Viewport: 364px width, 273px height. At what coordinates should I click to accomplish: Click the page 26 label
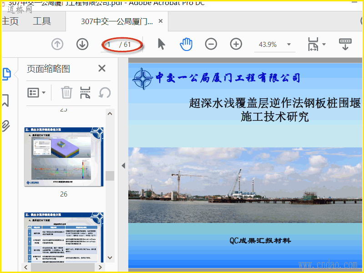(x=64, y=194)
